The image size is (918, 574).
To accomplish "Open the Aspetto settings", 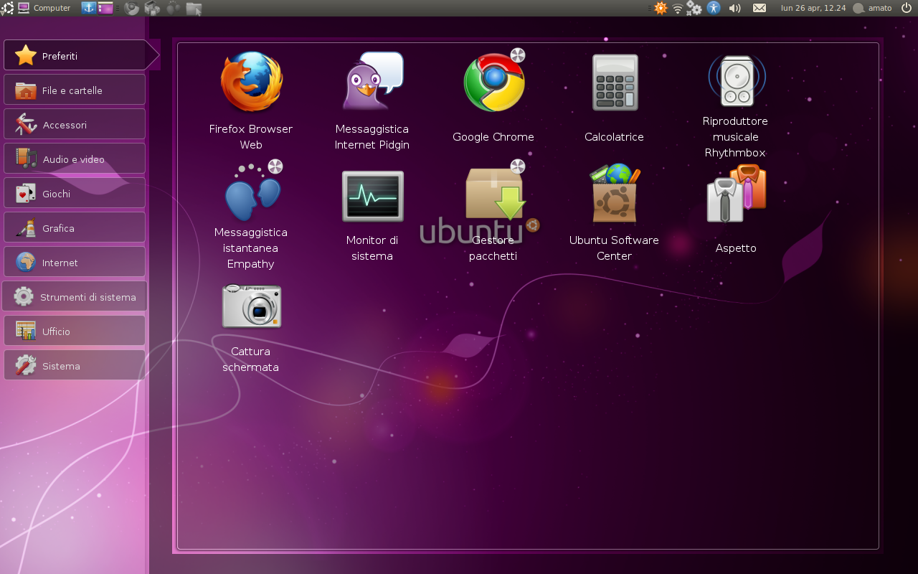I will (x=735, y=192).
